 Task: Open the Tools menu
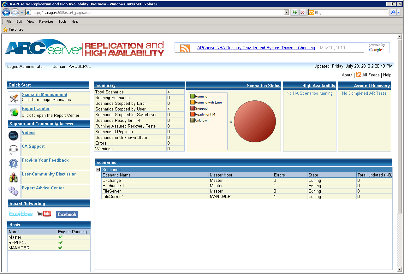click(x=62, y=21)
